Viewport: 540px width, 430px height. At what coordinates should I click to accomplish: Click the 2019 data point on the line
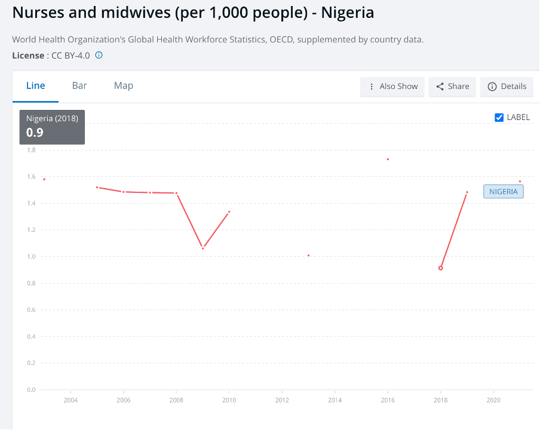467,192
